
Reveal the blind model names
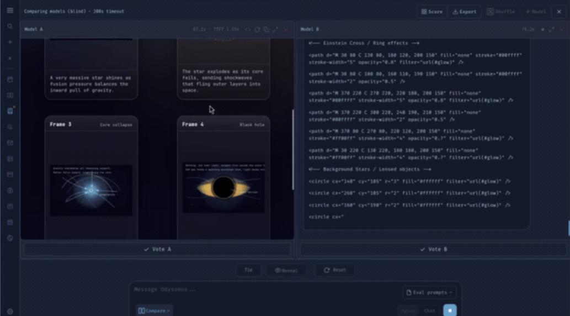286,270
